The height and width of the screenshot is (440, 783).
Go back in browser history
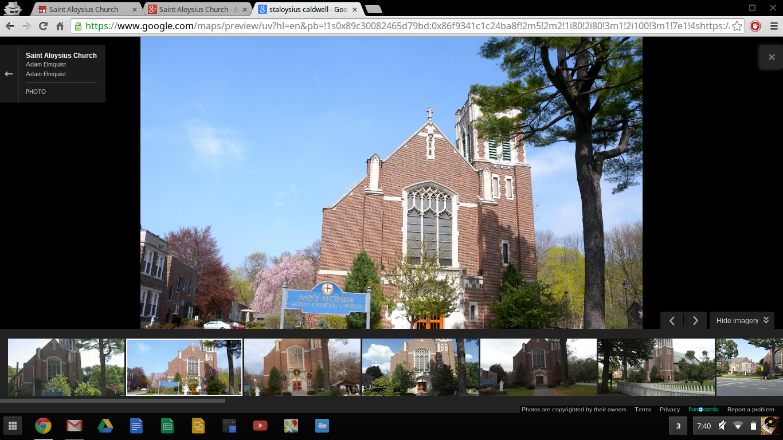(10, 26)
